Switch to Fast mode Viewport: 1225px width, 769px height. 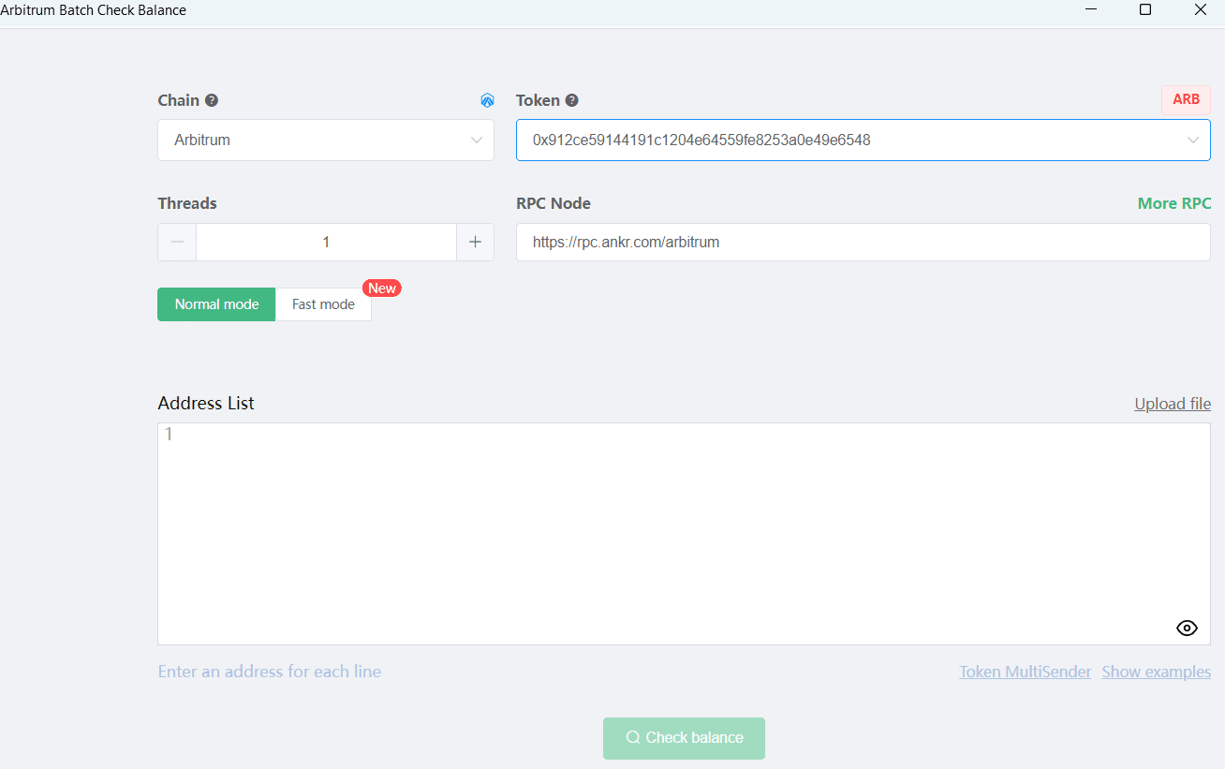pos(323,304)
